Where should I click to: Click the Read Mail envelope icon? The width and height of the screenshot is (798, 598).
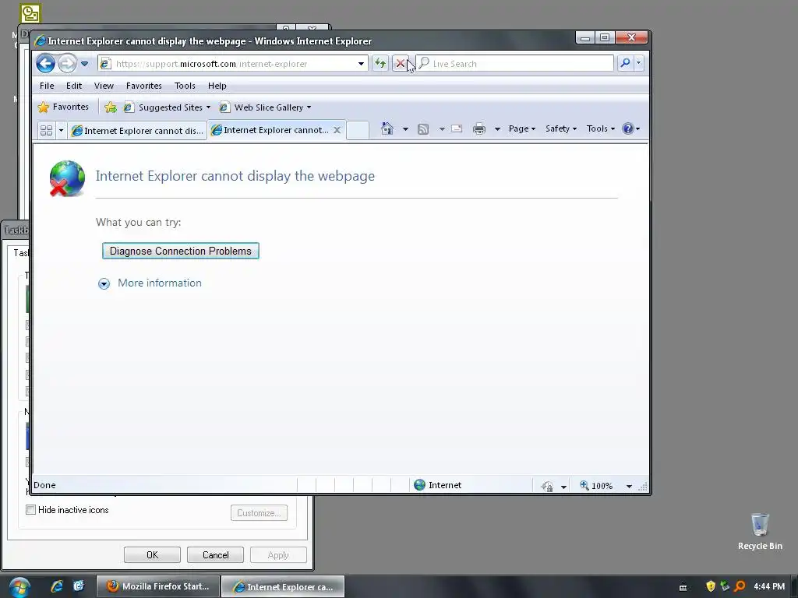pos(457,128)
